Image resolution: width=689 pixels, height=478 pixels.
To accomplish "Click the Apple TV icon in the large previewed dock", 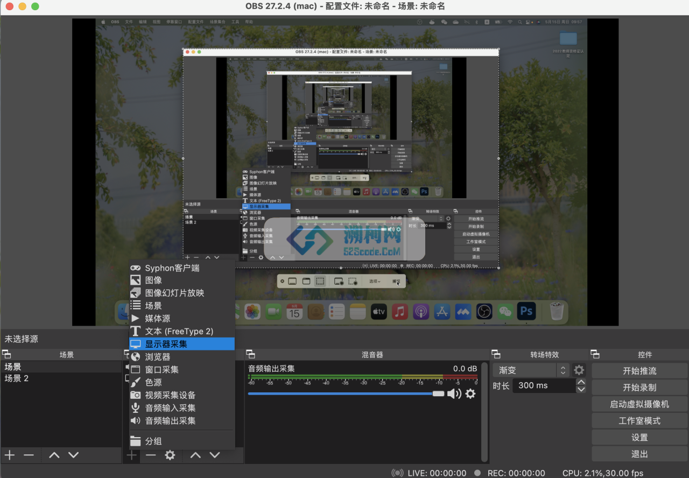I will click(378, 311).
